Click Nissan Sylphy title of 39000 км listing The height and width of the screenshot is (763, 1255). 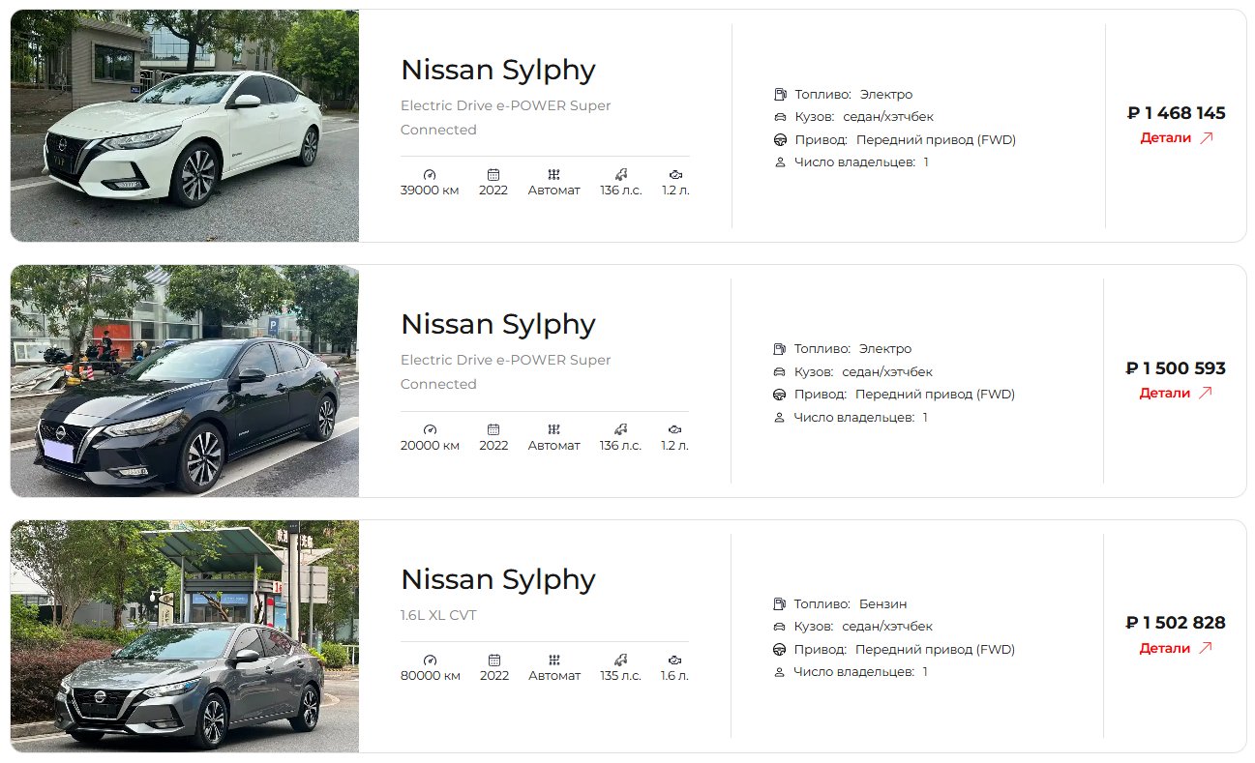click(497, 70)
